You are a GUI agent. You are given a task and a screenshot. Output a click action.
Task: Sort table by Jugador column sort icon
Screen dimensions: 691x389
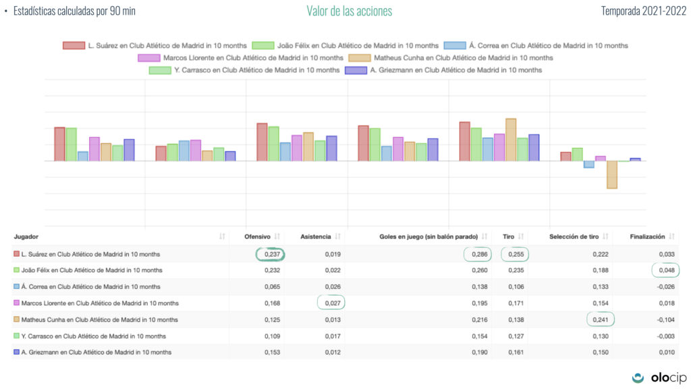[x=222, y=237]
